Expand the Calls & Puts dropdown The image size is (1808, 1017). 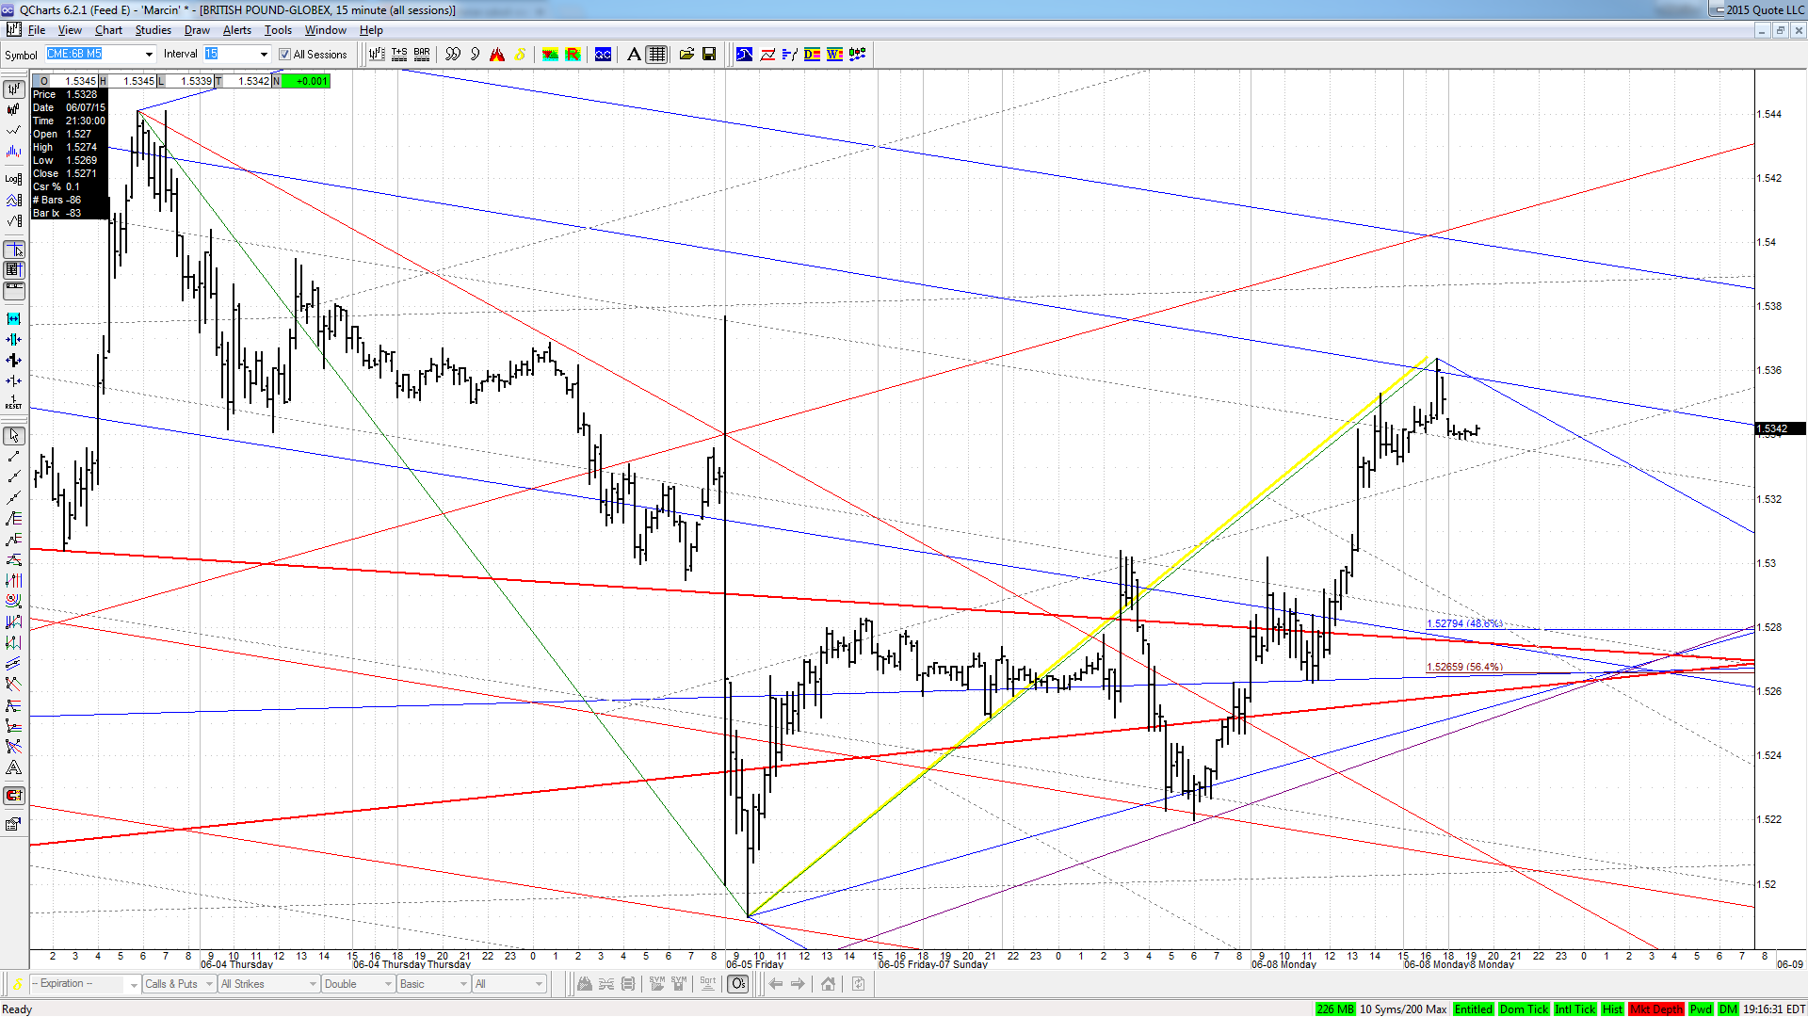pyautogui.click(x=209, y=985)
